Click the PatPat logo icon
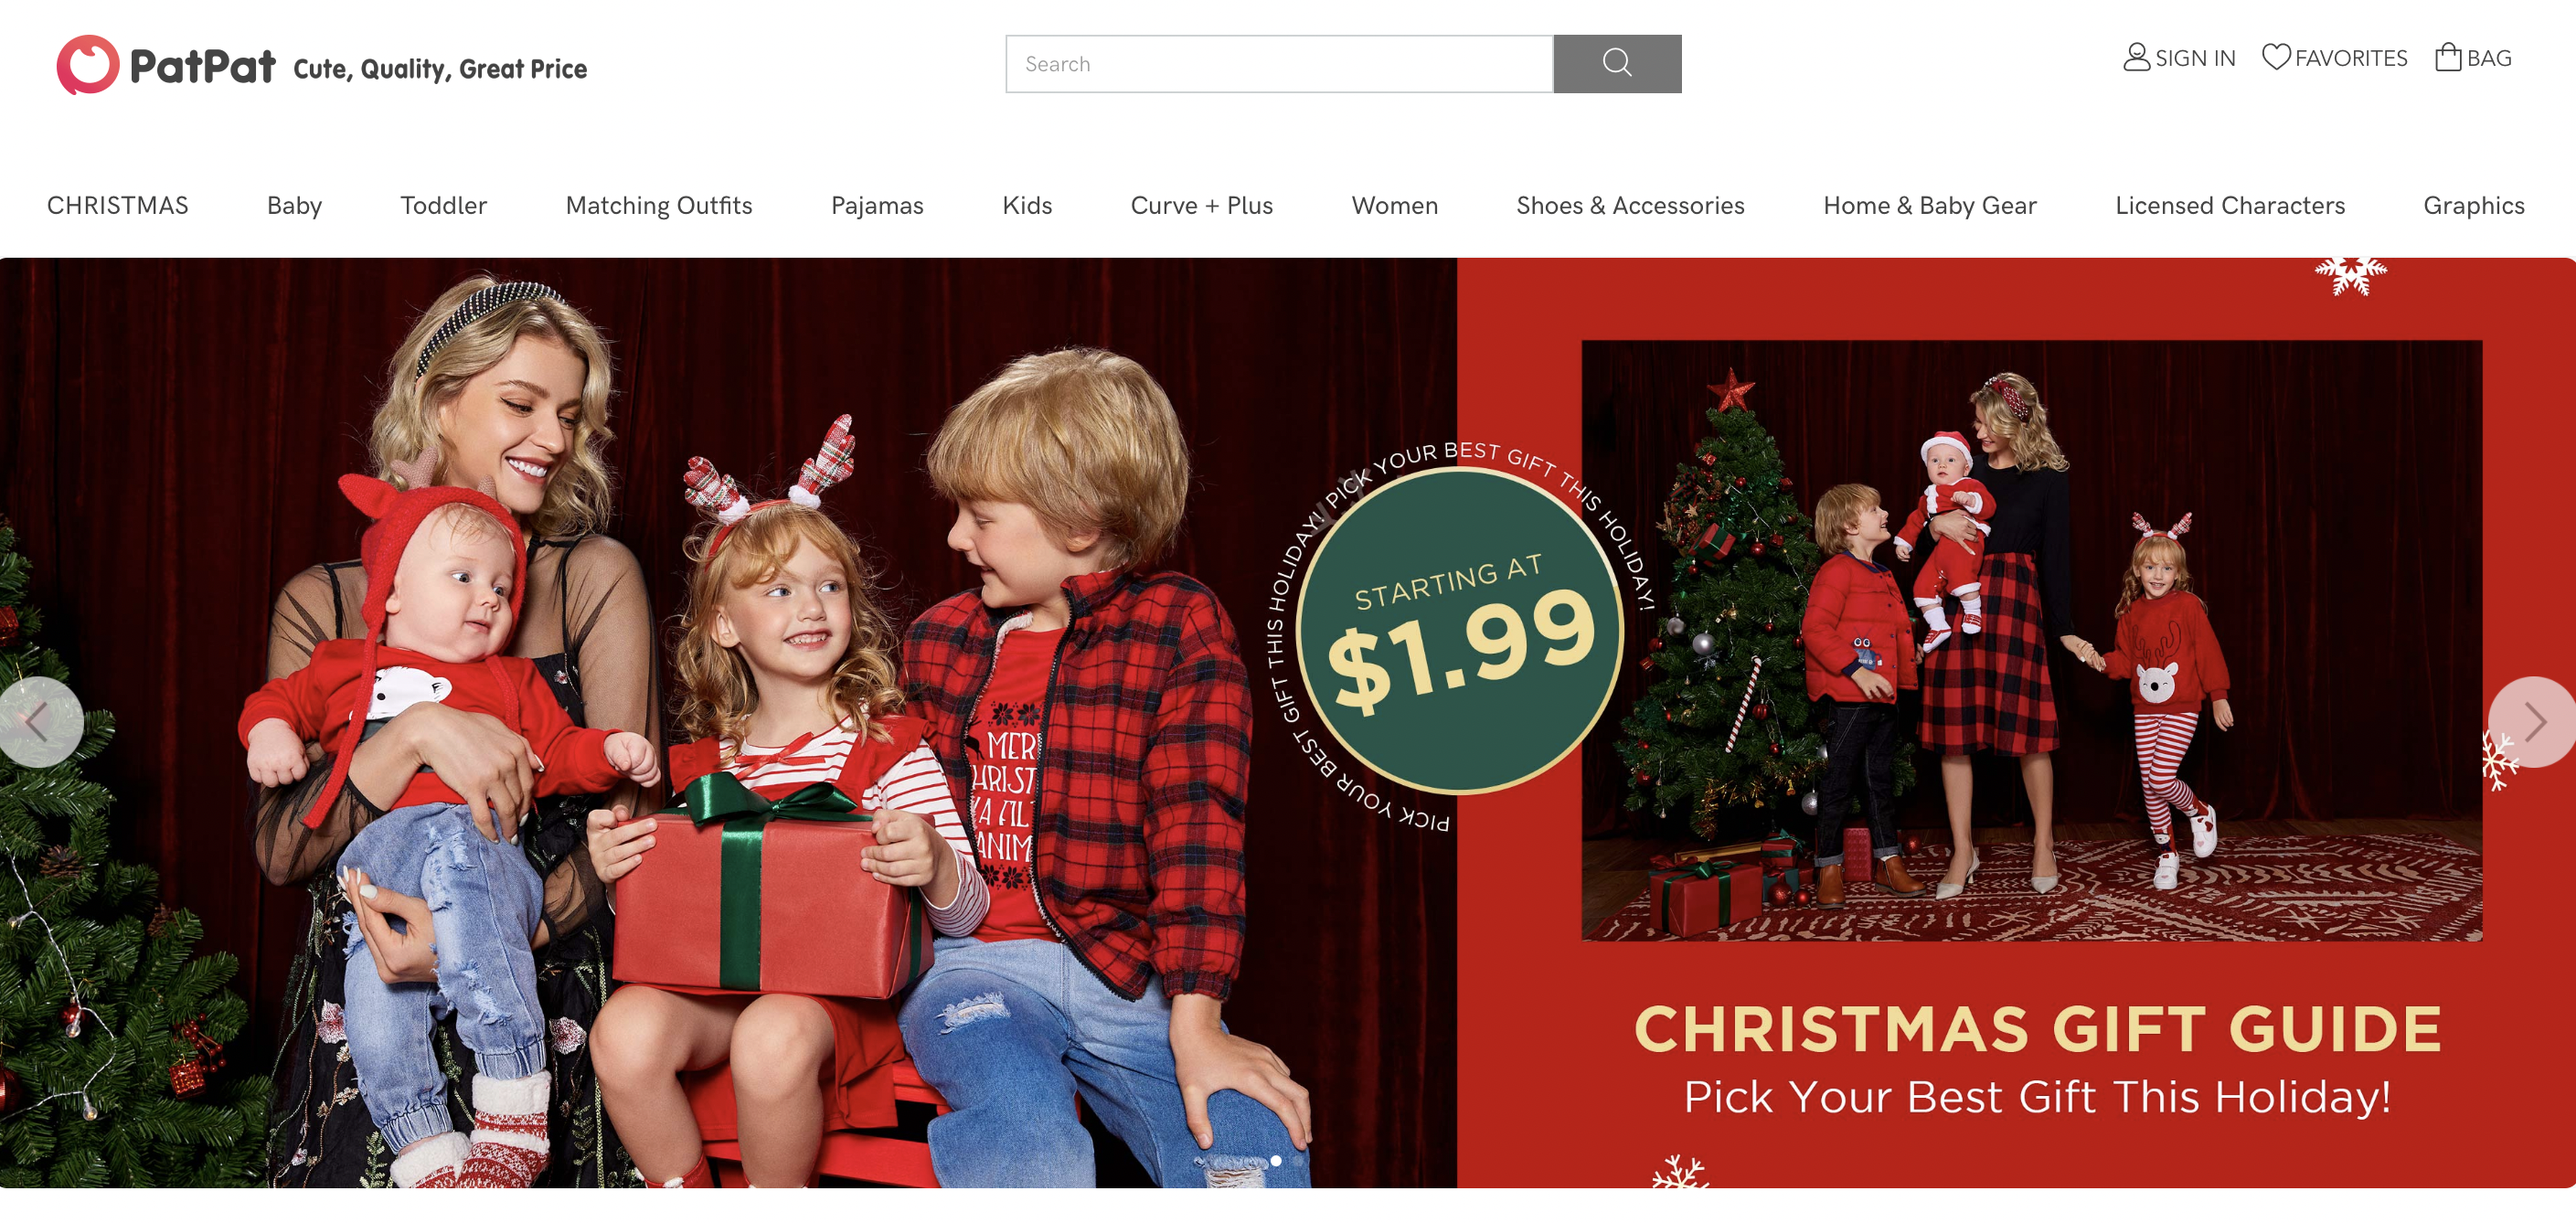Image resolution: width=2576 pixels, height=1223 pixels. click(88, 65)
